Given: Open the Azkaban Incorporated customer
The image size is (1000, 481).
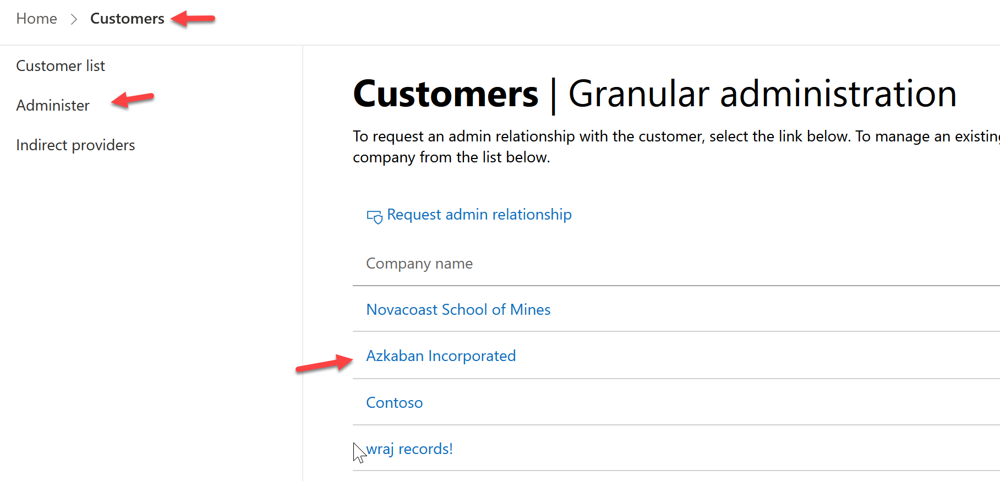Looking at the screenshot, I should click(441, 356).
